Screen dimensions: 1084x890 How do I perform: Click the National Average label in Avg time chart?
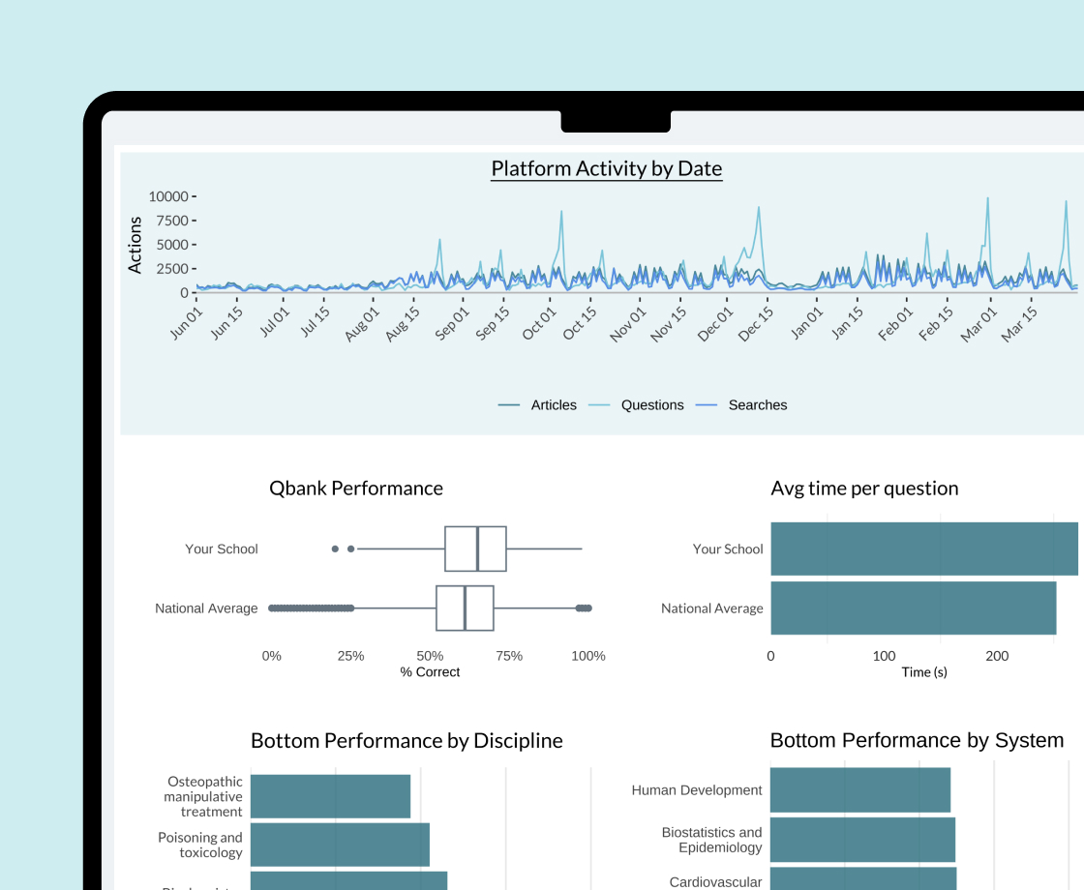click(x=712, y=608)
